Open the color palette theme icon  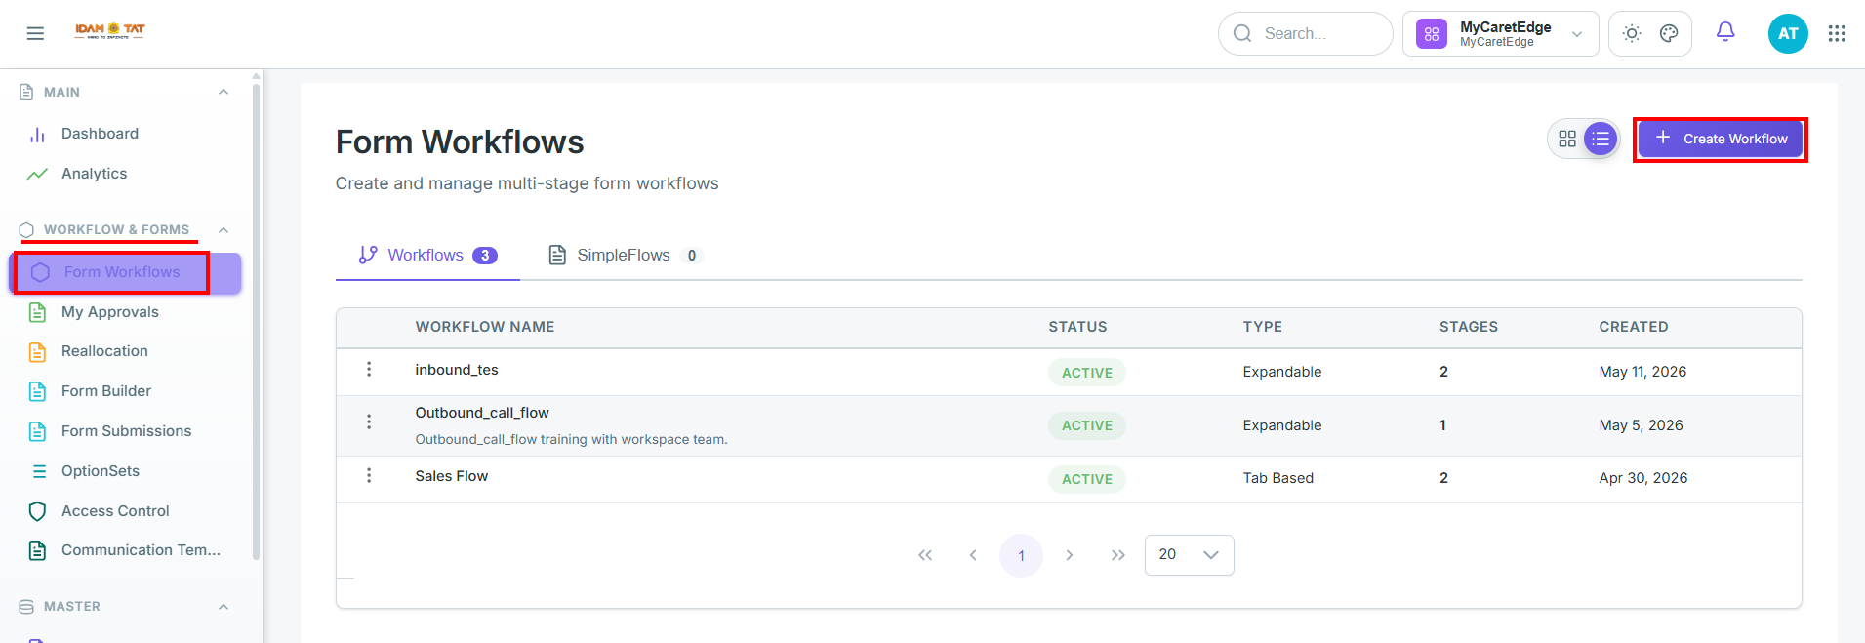1669,33
